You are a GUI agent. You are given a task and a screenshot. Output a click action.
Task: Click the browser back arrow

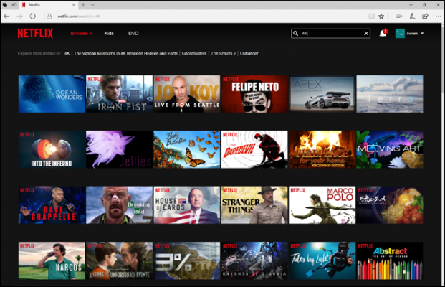(7, 17)
